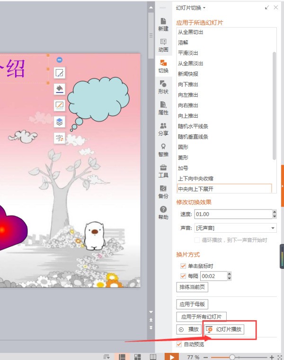284x360 pixels.
Task: Decrease speed with the down stepper arrow
Action: 275,216
